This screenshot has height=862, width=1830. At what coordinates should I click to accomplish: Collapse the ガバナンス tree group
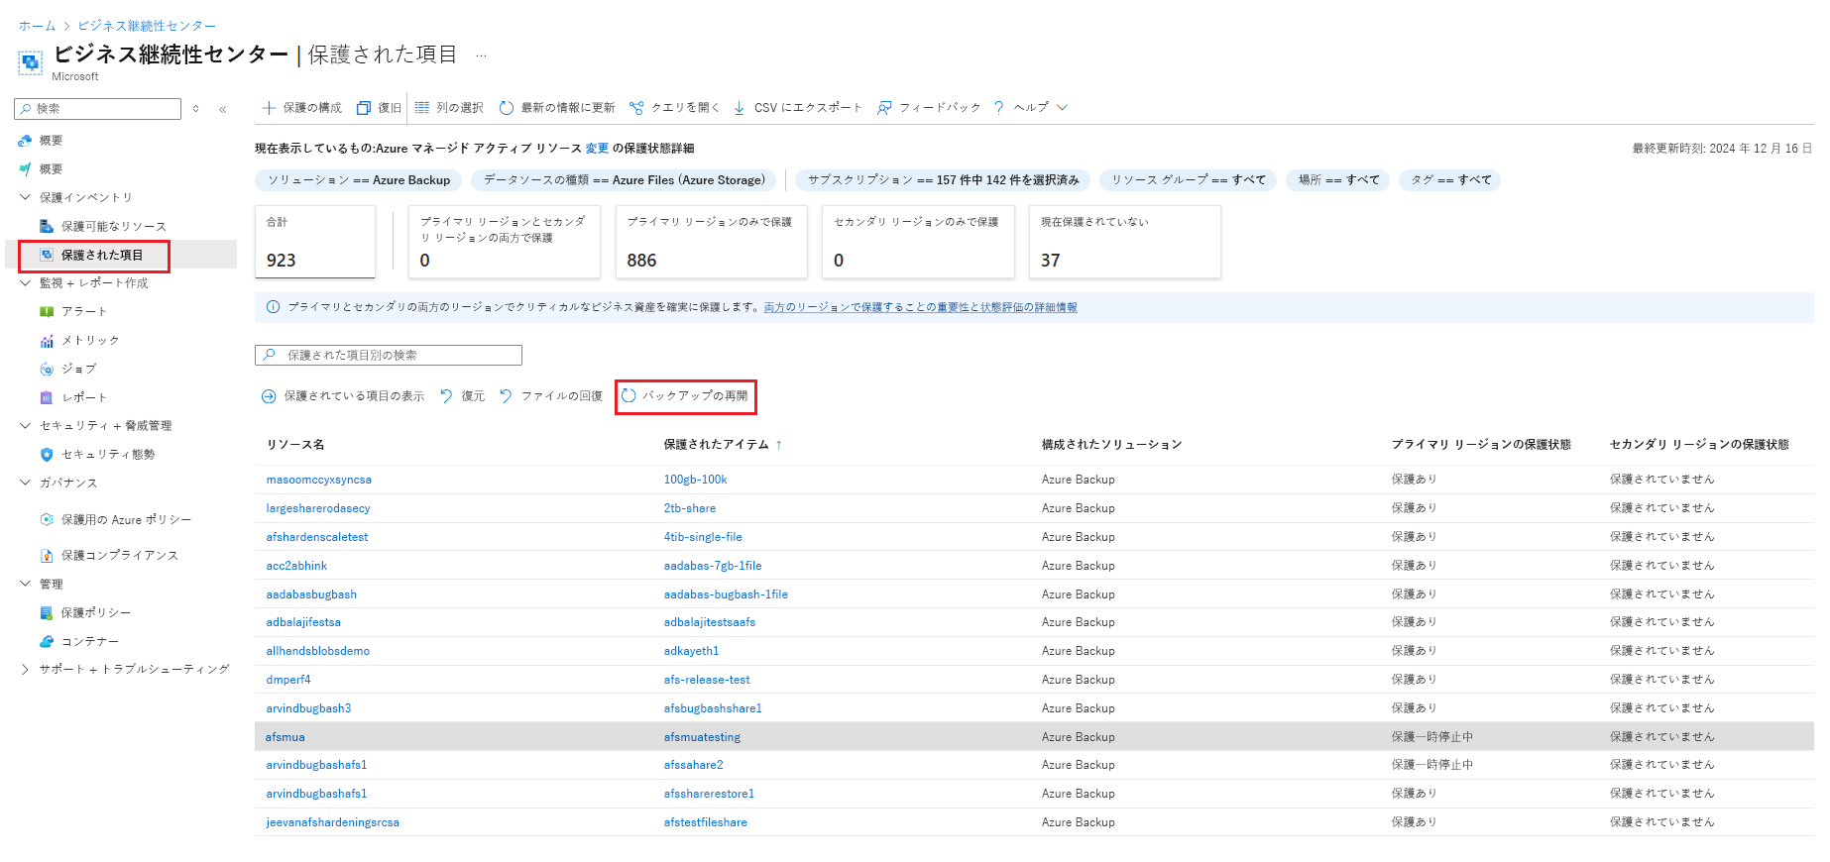(x=26, y=483)
